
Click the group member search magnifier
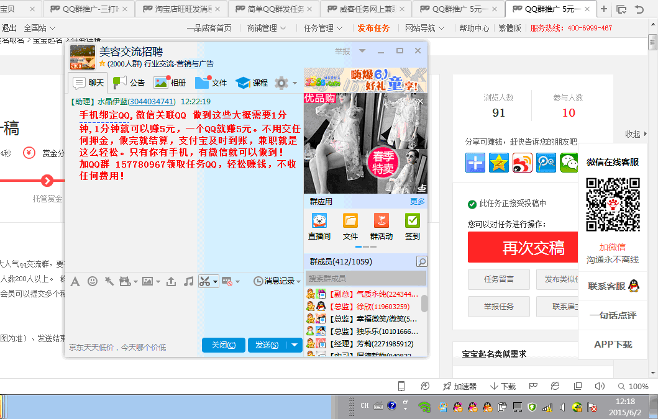(x=421, y=262)
